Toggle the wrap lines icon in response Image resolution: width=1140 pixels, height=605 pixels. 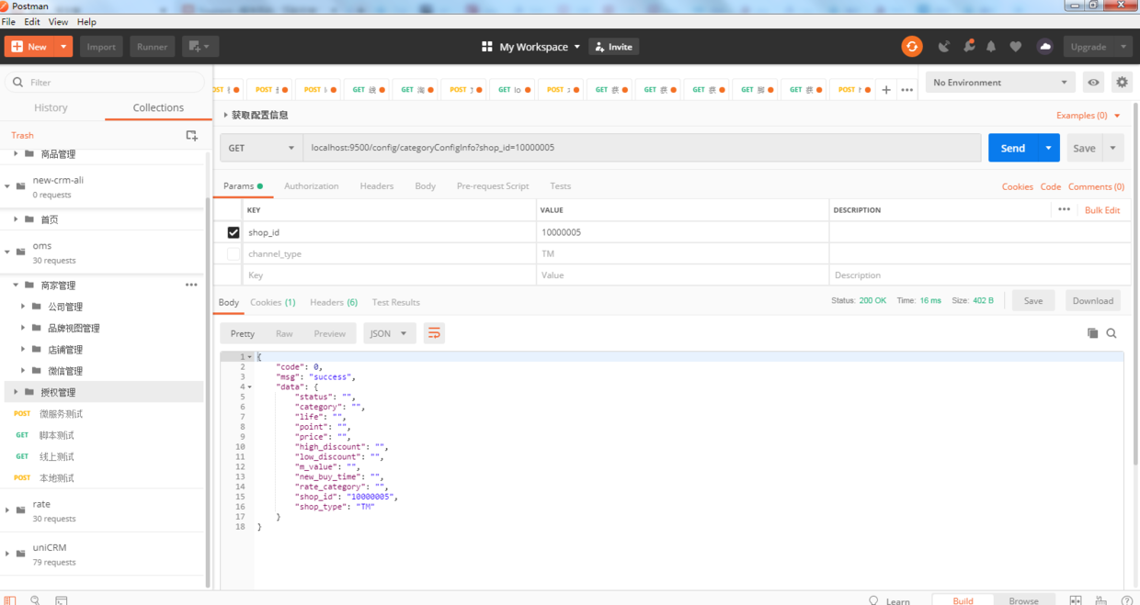click(434, 333)
